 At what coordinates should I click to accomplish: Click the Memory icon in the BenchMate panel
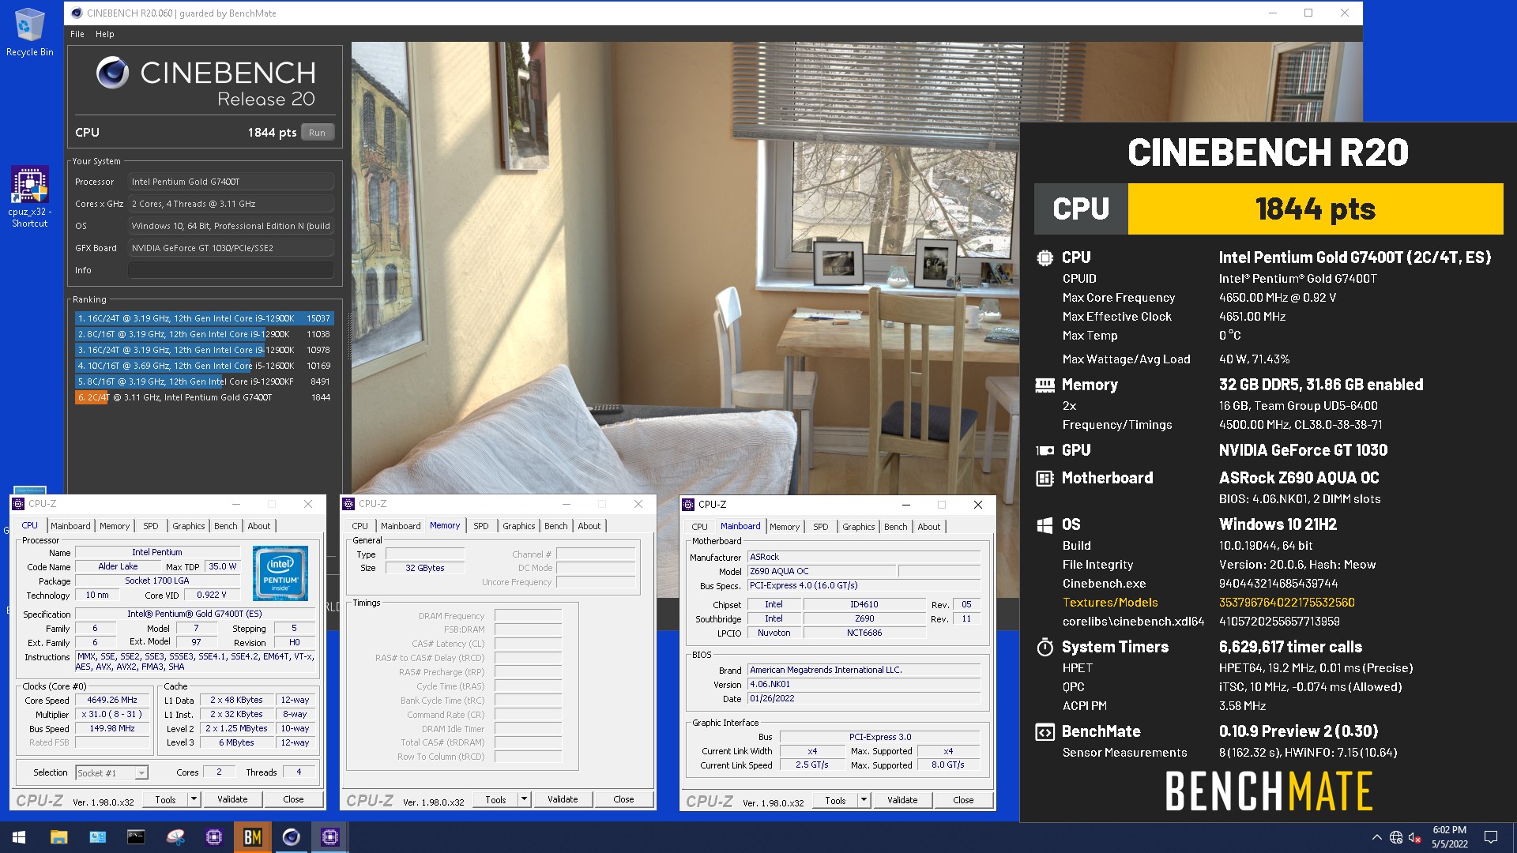1045,385
